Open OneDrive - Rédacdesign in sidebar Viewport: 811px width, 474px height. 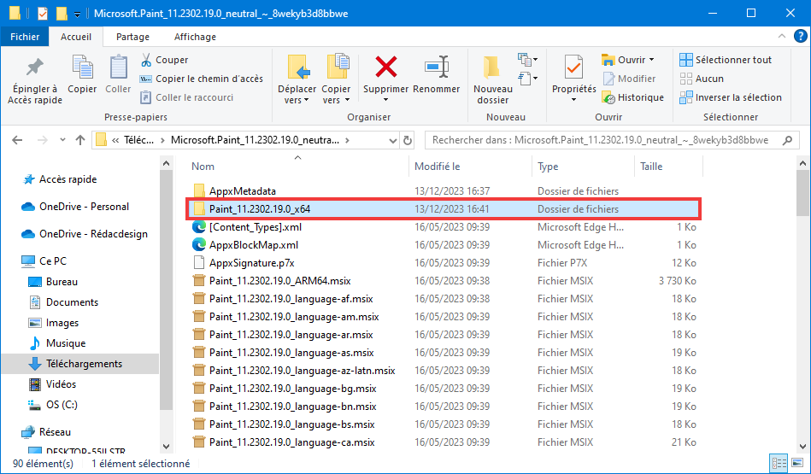coord(85,234)
